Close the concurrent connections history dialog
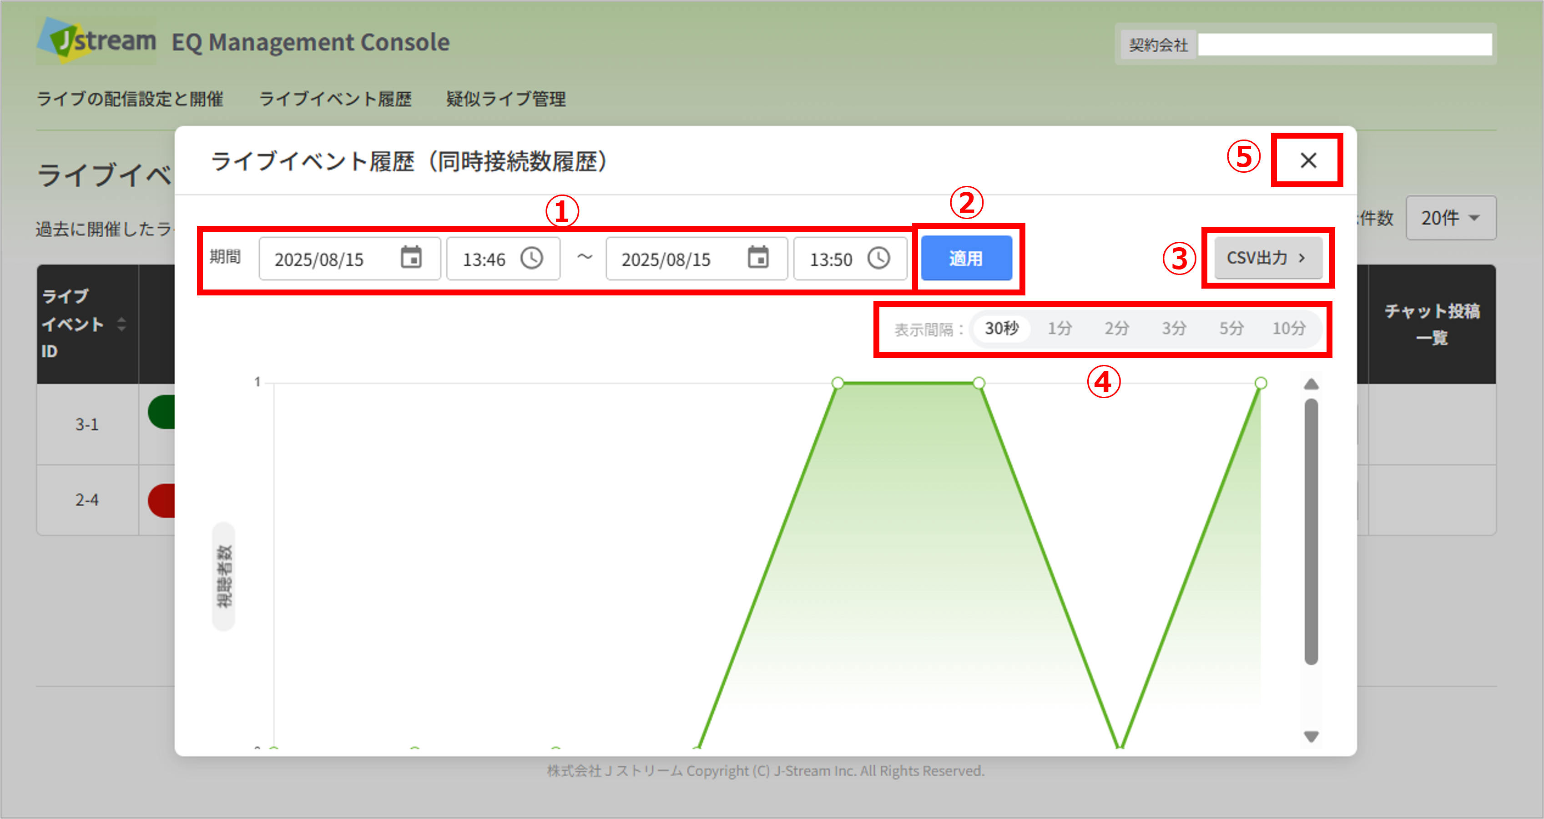1544x819 pixels. click(x=1308, y=160)
